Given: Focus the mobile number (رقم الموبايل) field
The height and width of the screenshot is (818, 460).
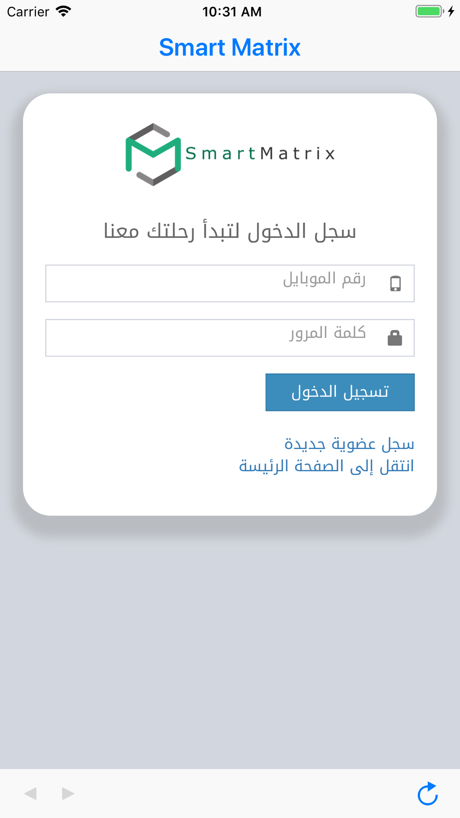Looking at the screenshot, I should click(x=230, y=283).
